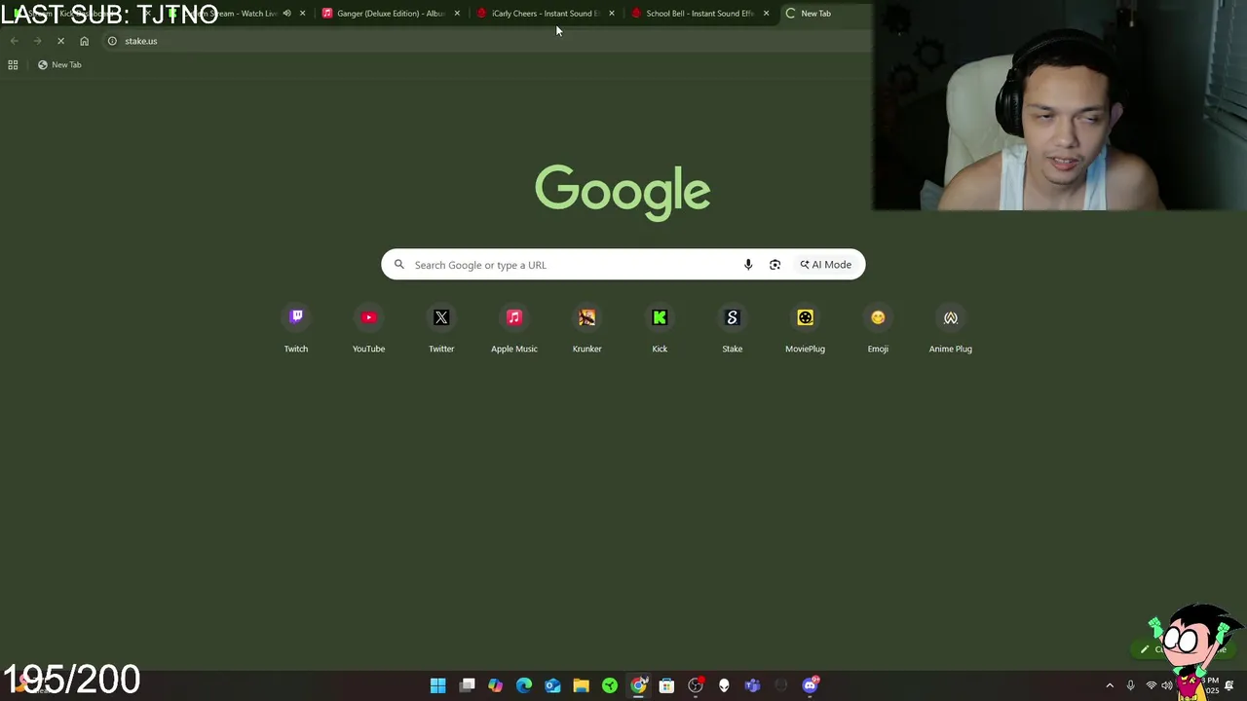Open Microsoft Store from taskbar

[666, 685]
